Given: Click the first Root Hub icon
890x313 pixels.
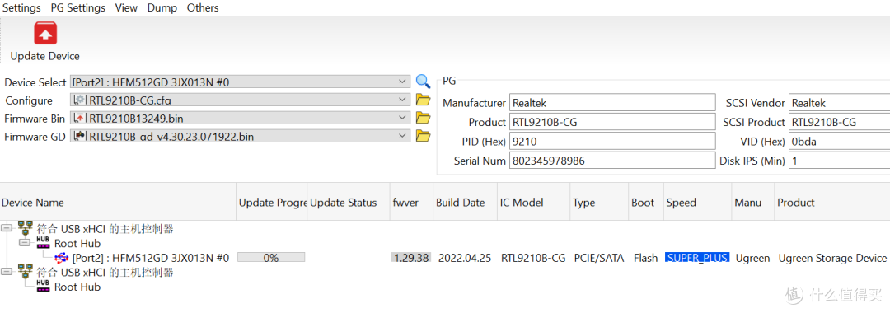Looking at the screenshot, I should [x=43, y=243].
